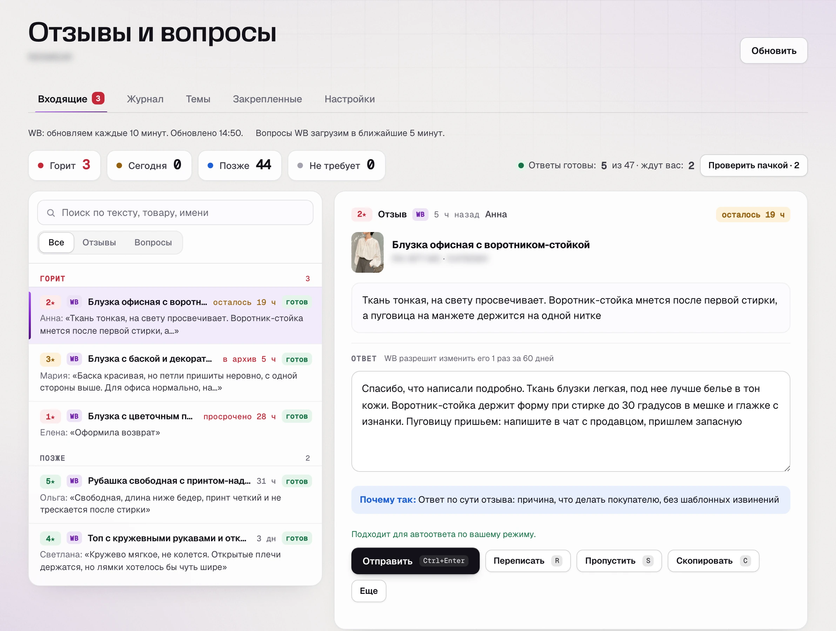Click the Обновить button
This screenshot has width=836, height=631.
[x=773, y=50]
